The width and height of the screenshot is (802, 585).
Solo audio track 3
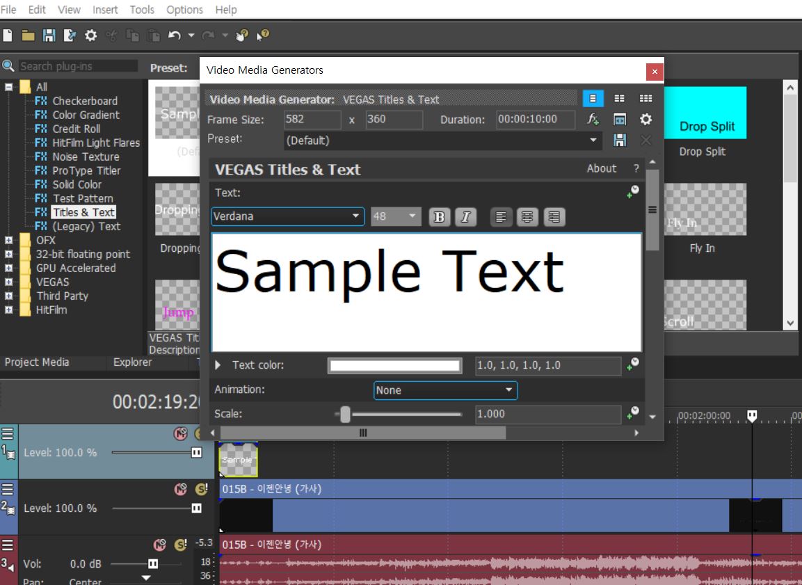point(181,545)
